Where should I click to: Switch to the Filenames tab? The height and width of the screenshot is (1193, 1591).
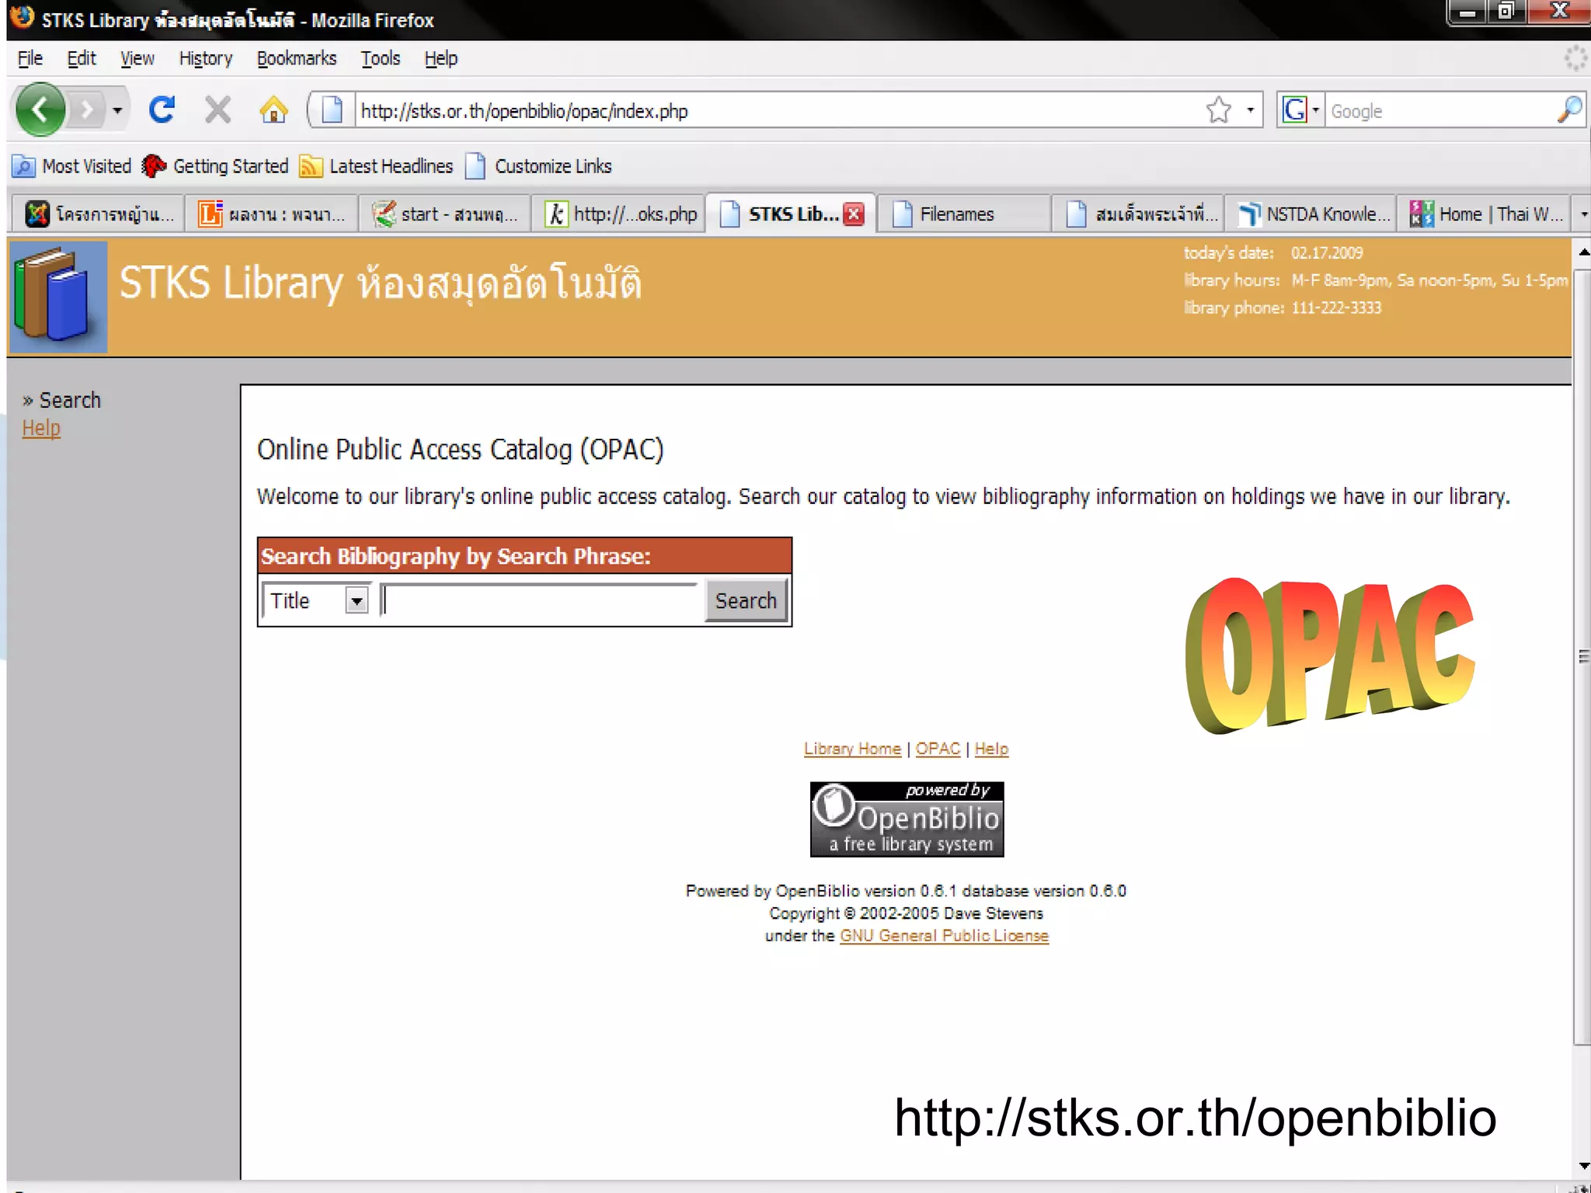tap(962, 214)
